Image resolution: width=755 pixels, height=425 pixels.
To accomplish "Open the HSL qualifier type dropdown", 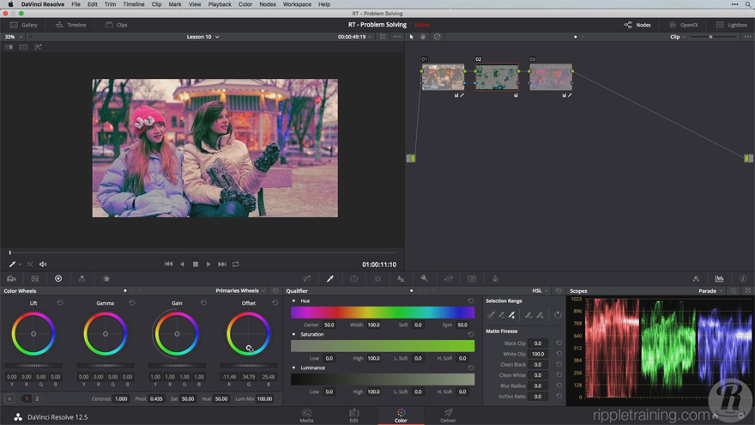I will coord(540,290).
